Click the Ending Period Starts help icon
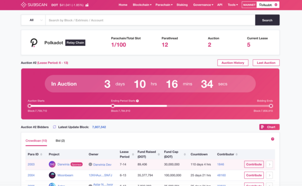The image size is (302, 186). coord(137,101)
